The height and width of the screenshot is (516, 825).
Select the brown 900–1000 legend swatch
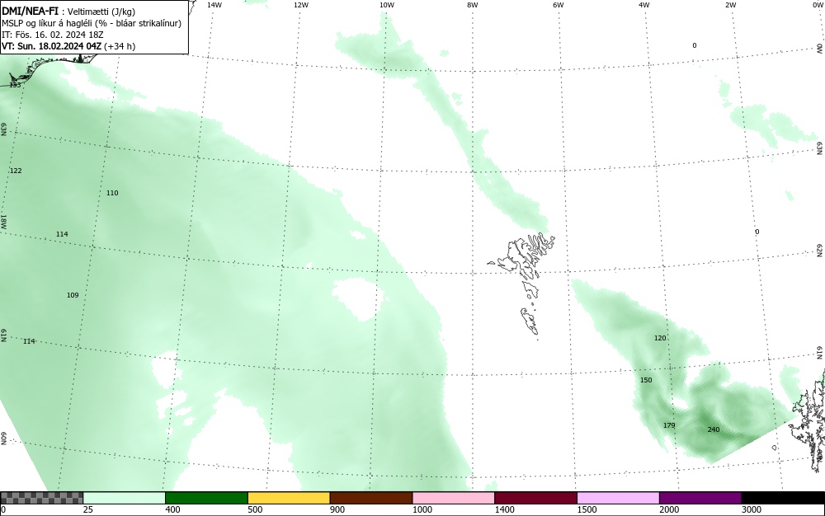click(x=371, y=498)
